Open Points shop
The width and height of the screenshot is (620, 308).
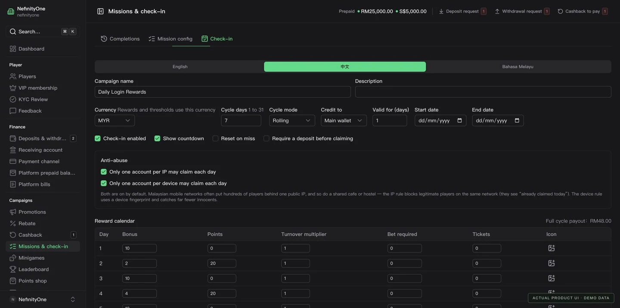(43, 281)
